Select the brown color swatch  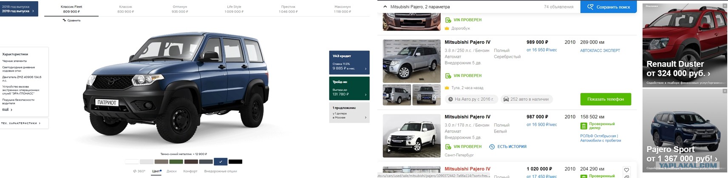point(191,161)
